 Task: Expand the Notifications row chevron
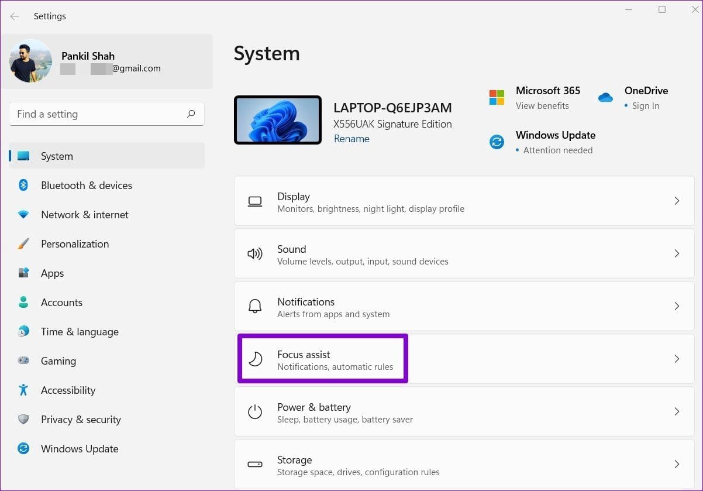(x=677, y=306)
